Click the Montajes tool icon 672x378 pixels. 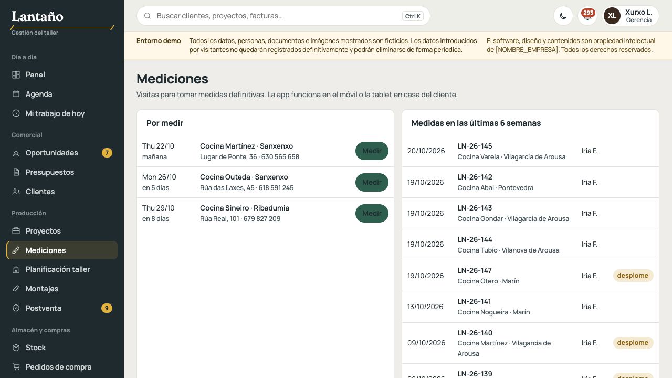pyautogui.click(x=16, y=289)
